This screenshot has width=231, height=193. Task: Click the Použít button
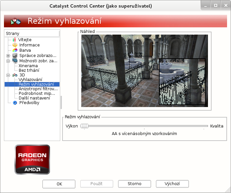pyautogui.click(x=97, y=184)
